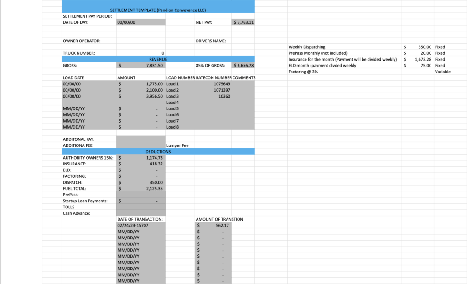Image resolution: width=467 pixels, height=284 pixels.
Task: Click the DISPATCH deduction 350.00
Action: tap(141, 182)
